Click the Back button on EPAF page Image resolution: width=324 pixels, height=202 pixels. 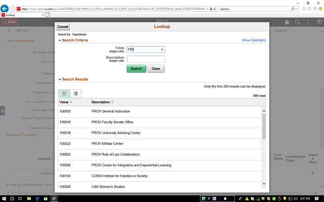(10, 22)
